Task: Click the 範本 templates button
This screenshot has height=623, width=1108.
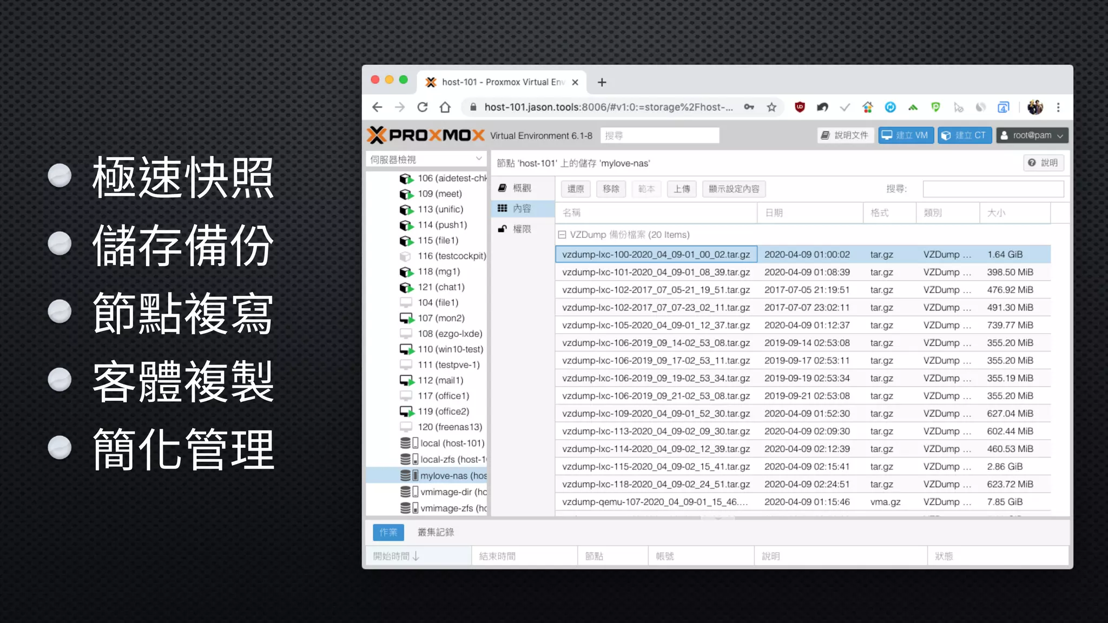Action: (646, 189)
